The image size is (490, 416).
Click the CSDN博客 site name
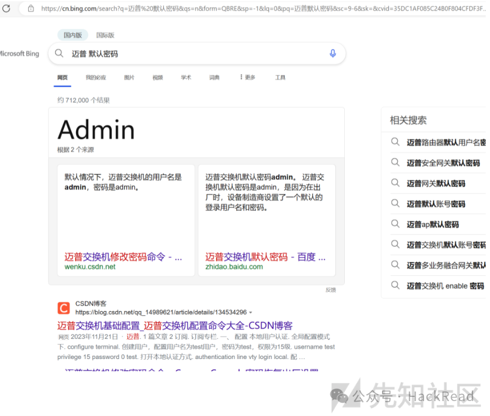click(x=91, y=304)
